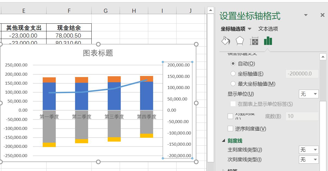Collapse the 刻度线 section

(224, 141)
